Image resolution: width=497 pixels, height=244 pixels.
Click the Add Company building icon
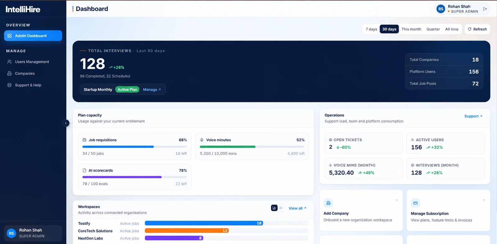(328, 203)
